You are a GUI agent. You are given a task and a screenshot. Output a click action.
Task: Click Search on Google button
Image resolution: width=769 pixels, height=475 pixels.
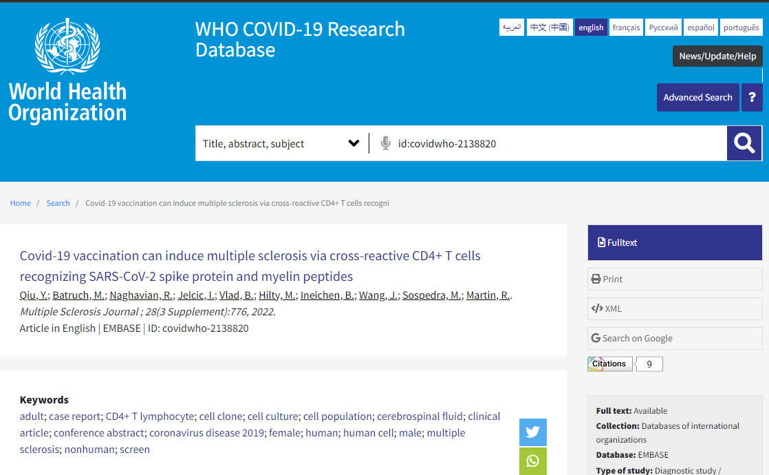pos(675,338)
